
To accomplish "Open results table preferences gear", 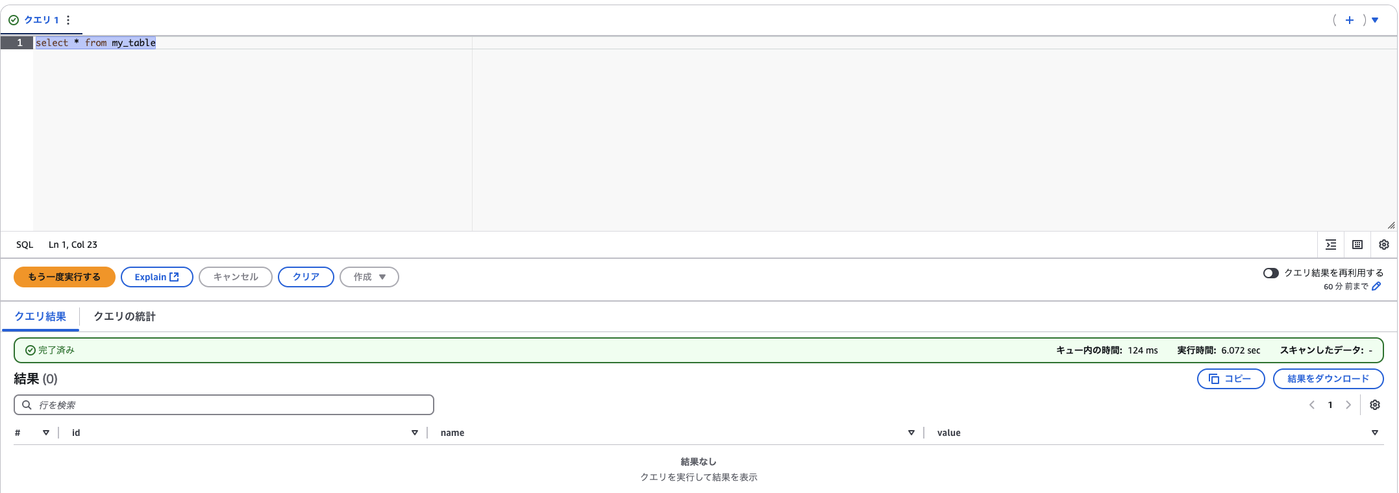I will click(x=1375, y=405).
